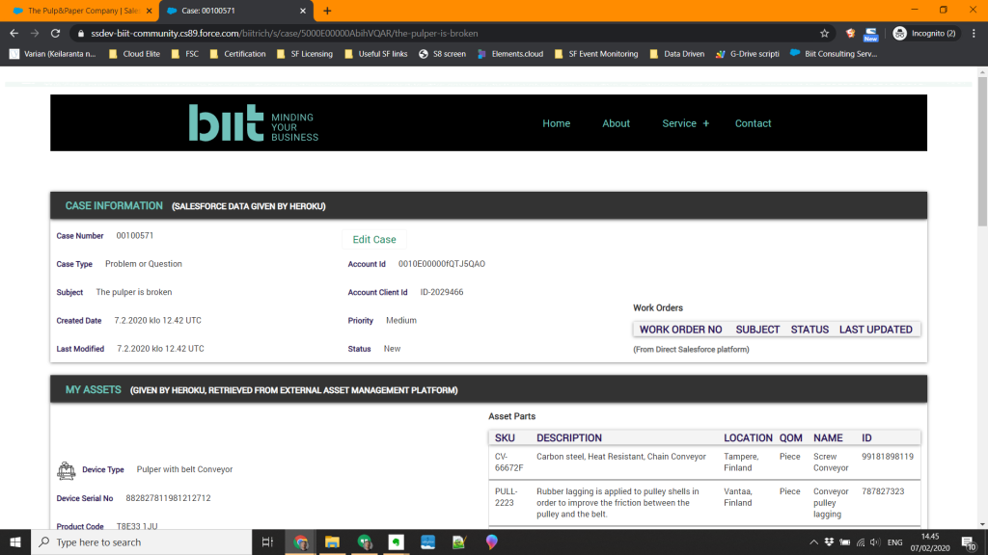988x555 pixels.
Task: Click the address bar URL
Action: (285, 34)
